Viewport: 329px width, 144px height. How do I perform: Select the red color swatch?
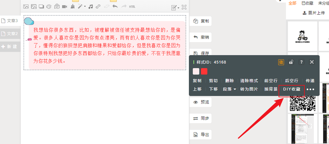point(204,71)
